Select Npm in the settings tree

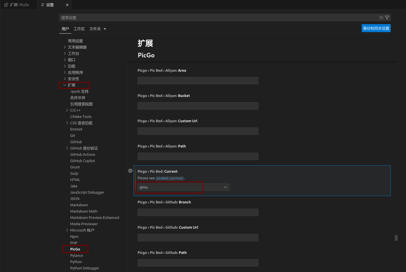click(x=74, y=236)
